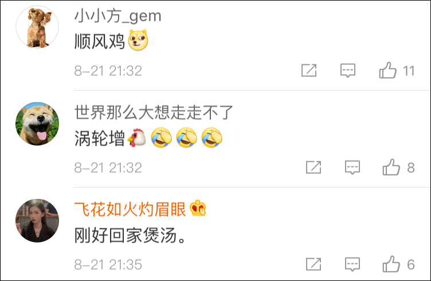The width and height of the screenshot is (431, 281).
Task: Repost the 刚好回家煲汤 comment
Action: (x=314, y=264)
